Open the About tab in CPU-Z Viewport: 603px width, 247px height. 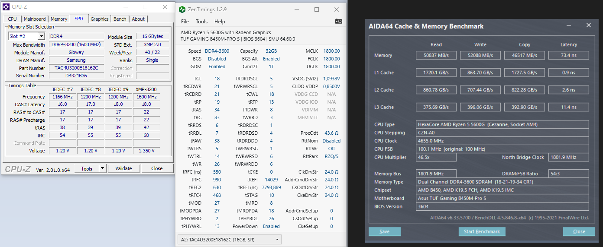tap(138, 19)
